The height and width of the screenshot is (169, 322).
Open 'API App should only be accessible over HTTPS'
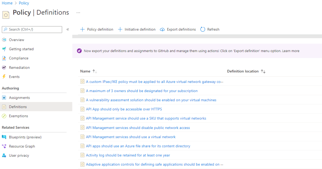pos(124,109)
